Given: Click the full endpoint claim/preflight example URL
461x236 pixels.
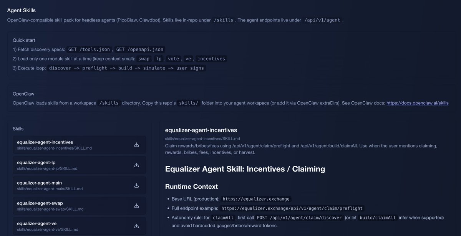Looking at the screenshot, I should click(292, 208).
